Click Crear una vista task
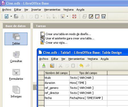 54,43
